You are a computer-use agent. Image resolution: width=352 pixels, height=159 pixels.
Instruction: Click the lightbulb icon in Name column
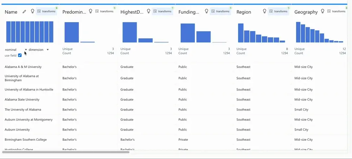pyautogui.click(x=33, y=11)
